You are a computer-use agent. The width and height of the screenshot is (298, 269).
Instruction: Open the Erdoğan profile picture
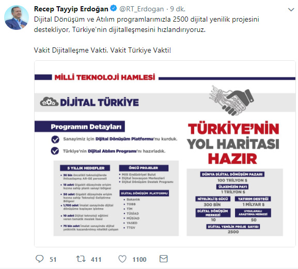coord(17,18)
